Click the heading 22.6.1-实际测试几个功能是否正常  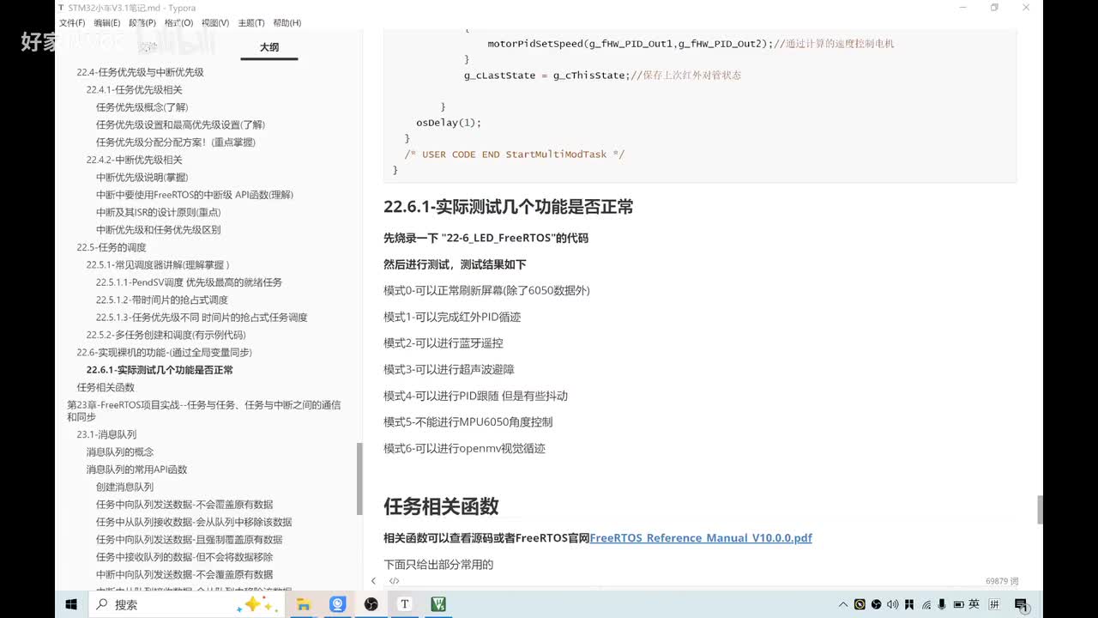pyautogui.click(x=509, y=207)
